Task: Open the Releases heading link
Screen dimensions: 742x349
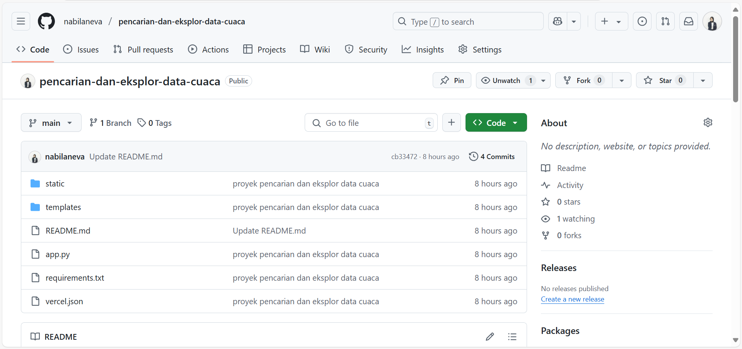Action: 559,268
